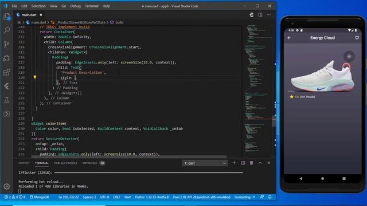
Task: Open the Go menu
Action: click(64, 6)
